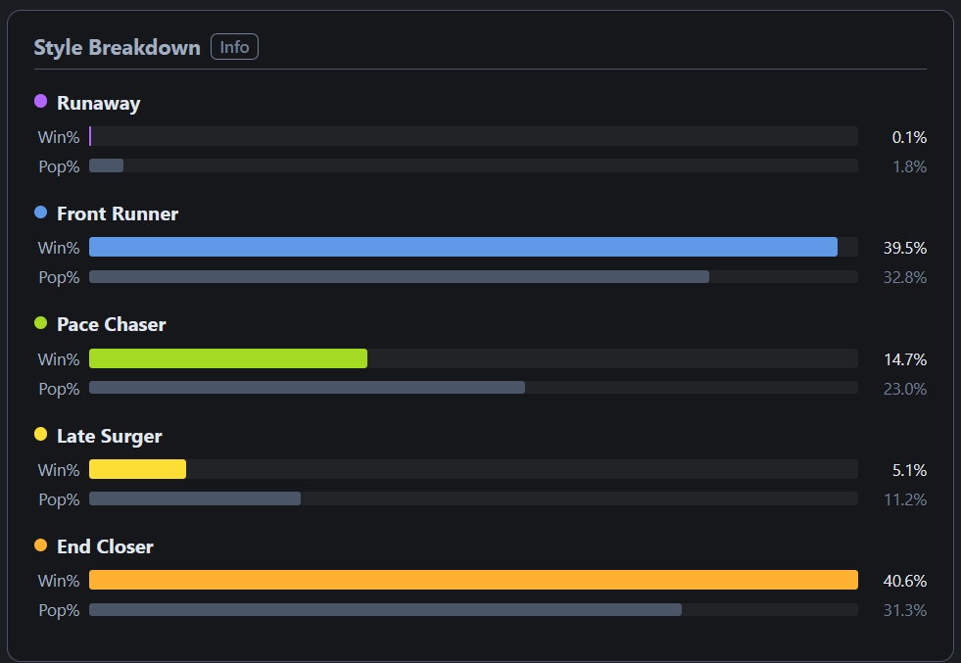Viewport: 961px width, 663px height.
Task: Click the Pace Chaser gray Pop% bar
Action: [x=307, y=387]
